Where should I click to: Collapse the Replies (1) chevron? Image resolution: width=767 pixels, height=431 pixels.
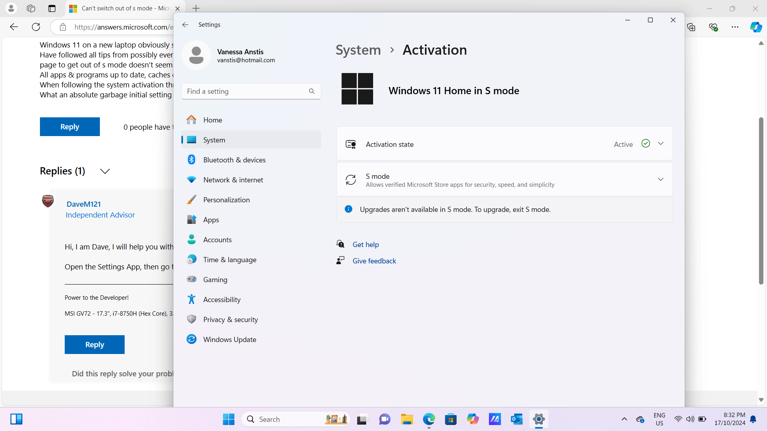105,171
